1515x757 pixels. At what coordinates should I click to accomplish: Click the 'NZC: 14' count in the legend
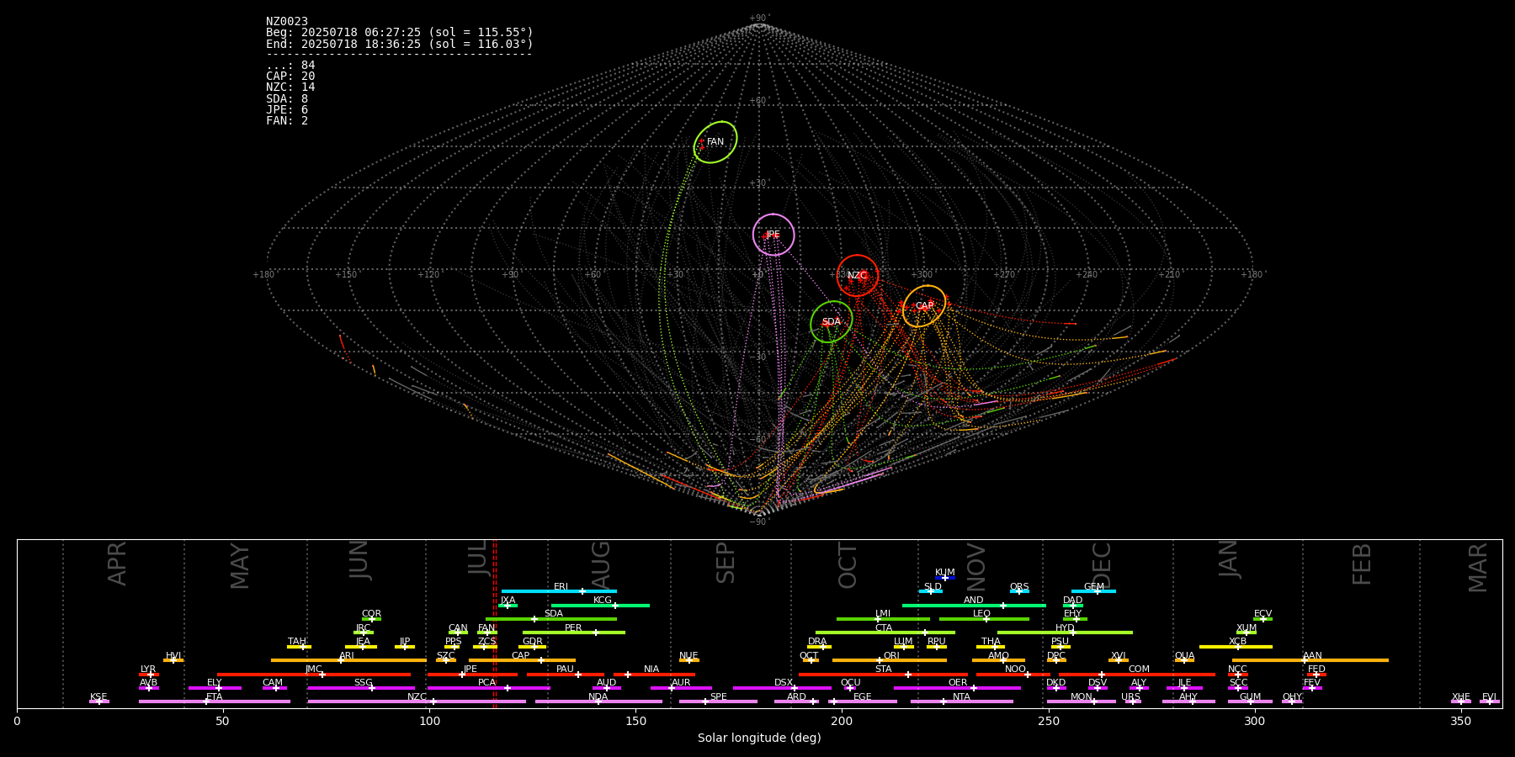pyautogui.click(x=290, y=87)
